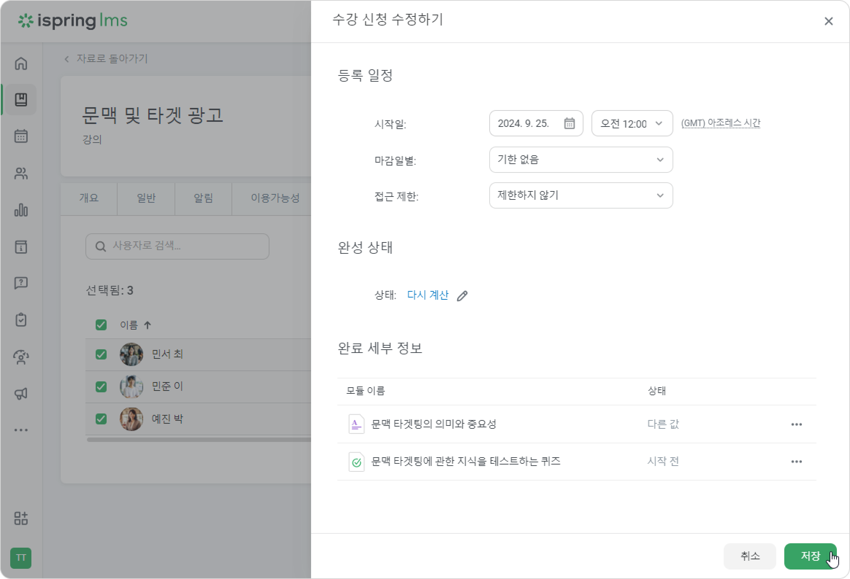Open the Users icon in the sidebar
The image size is (850, 579).
point(21,173)
